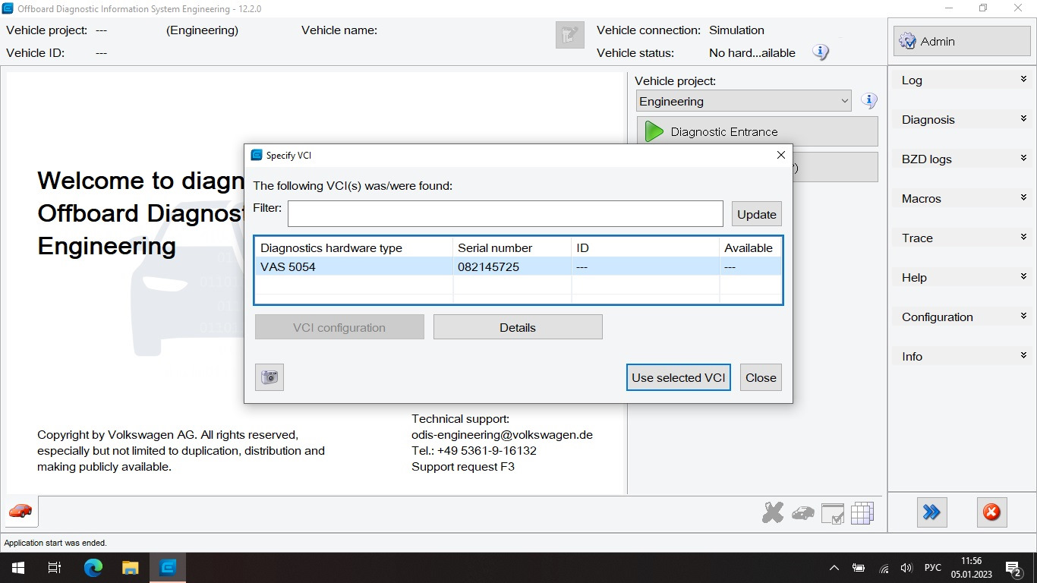
Task: Open the Windows Start menu
Action: 17,568
